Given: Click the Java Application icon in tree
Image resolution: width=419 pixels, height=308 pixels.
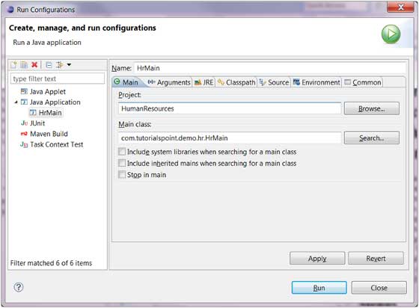Looking at the screenshot, I should pyautogui.click(x=24, y=102).
